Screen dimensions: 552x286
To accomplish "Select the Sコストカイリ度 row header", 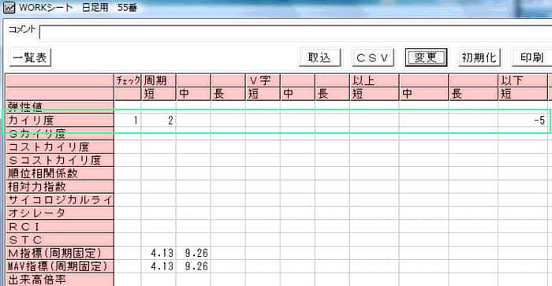I will click(60, 161).
